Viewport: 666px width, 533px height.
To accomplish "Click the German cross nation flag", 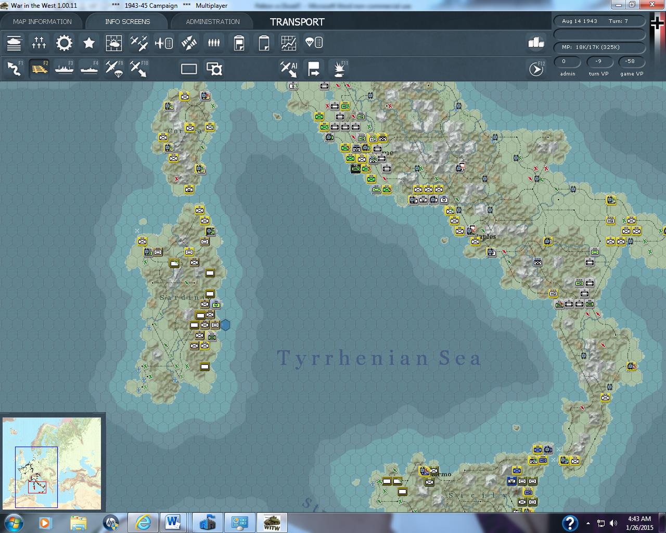I will [x=658, y=23].
